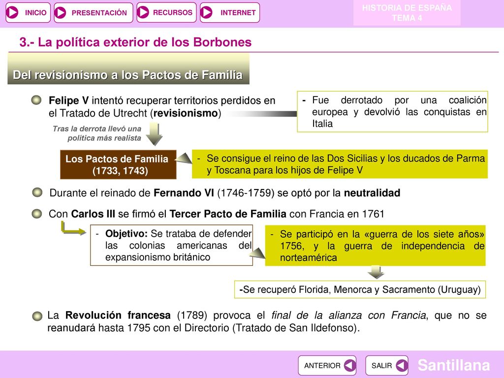Screen dimensions: 504x378
Task: Click the italic 'Tras la derrota llevó una' note
Action: 97,133
